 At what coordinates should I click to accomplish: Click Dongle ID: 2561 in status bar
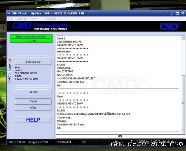(38, 142)
